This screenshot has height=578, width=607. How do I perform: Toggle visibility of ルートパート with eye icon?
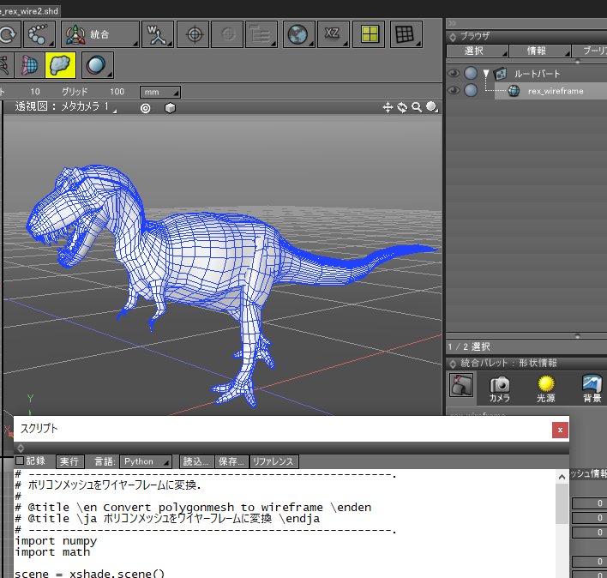pyautogui.click(x=454, y=74)
